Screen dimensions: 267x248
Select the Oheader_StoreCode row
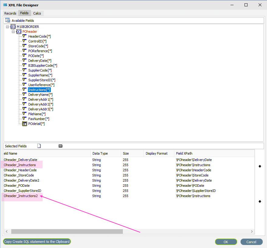click(129, 175)
